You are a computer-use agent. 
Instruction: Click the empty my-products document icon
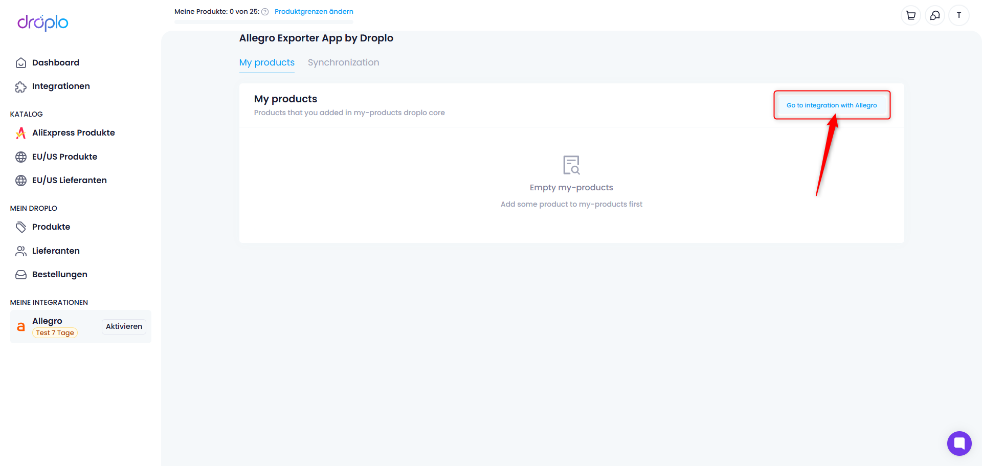click(x=571, y=165)
